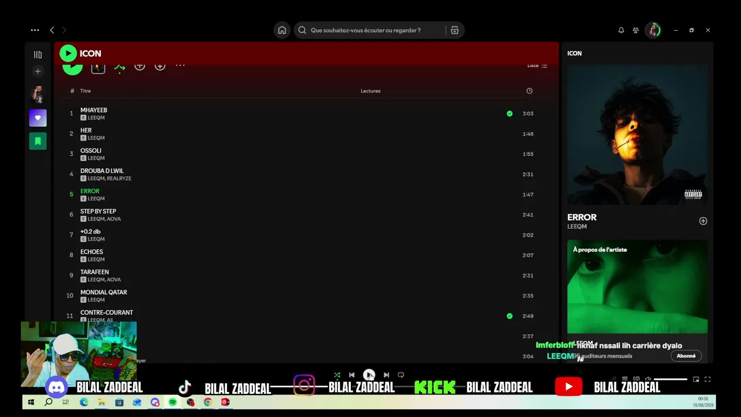Open the green bookmark Your Episodes item
Image resolution: width=741 pixels, height=417 pixels.
[x=38, y=141]
